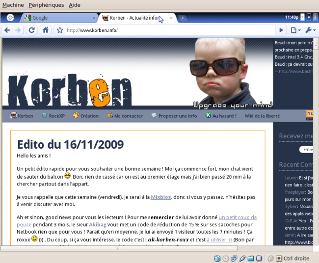Click the Ctrl droite host key label
Viewport: 319px width, 263px height.
tap(296, 258)
